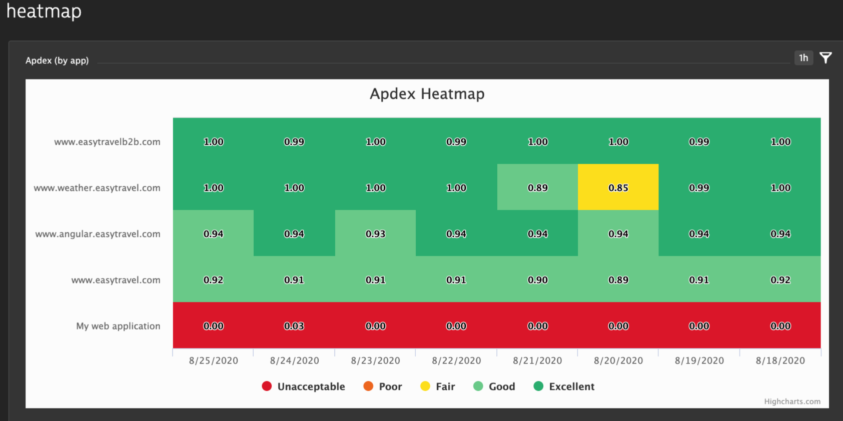843x421 pixels.
Task: Select the 0.03 cell for My web application
Action: pyautogui.click(x=294, y=325)
